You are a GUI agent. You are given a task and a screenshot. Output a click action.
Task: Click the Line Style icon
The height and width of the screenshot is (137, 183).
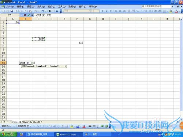click(90, 126)
